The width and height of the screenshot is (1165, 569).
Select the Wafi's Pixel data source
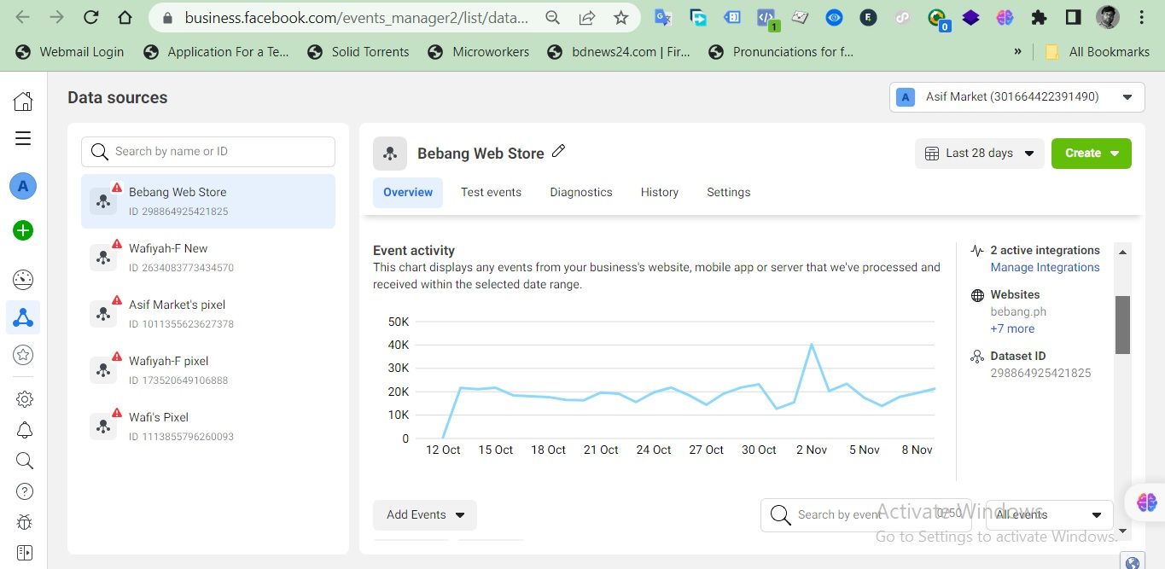click(208, 427)
